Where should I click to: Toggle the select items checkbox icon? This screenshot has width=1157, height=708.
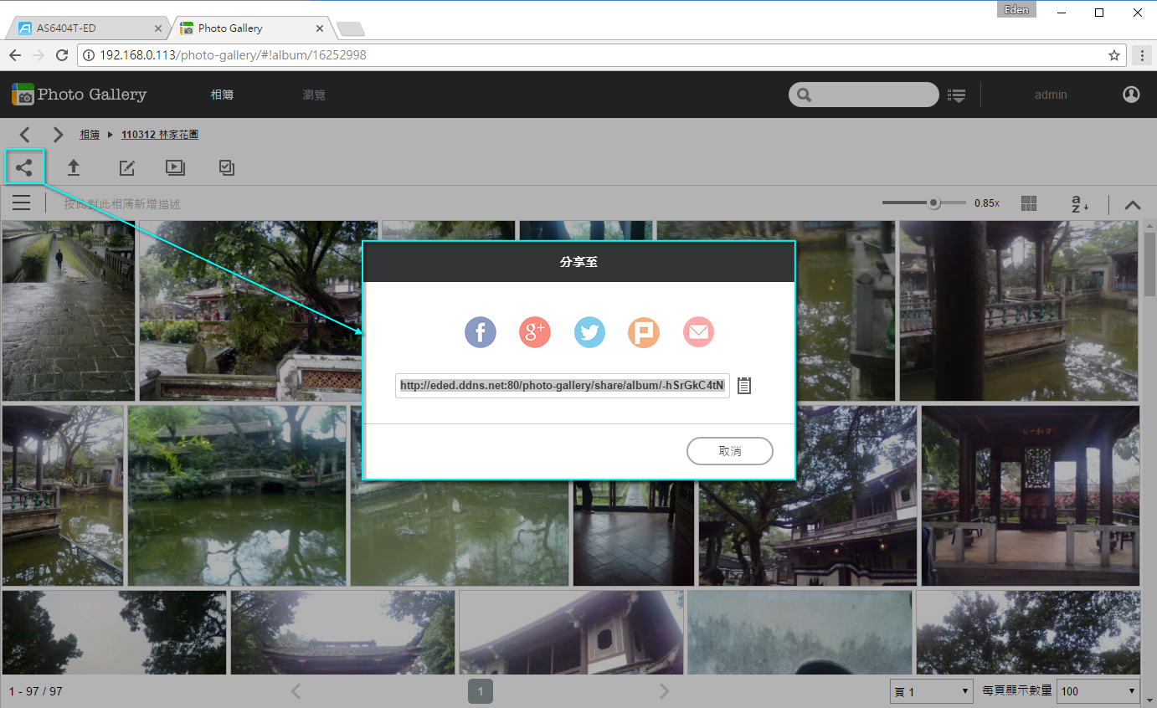[x=226, y=167]
